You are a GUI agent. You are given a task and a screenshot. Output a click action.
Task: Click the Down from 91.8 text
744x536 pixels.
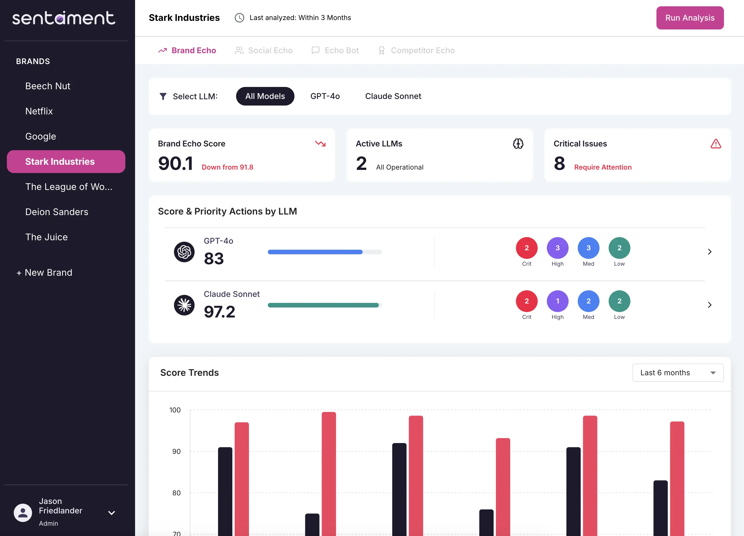(x=227, y=167)
